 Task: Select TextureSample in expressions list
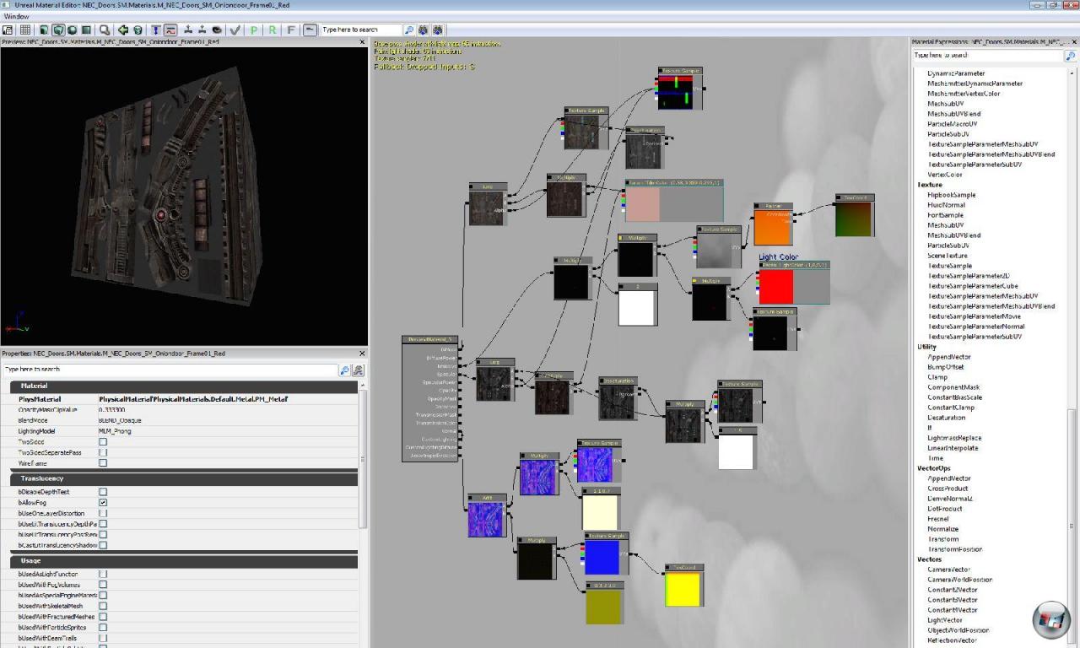pos(950,266)
